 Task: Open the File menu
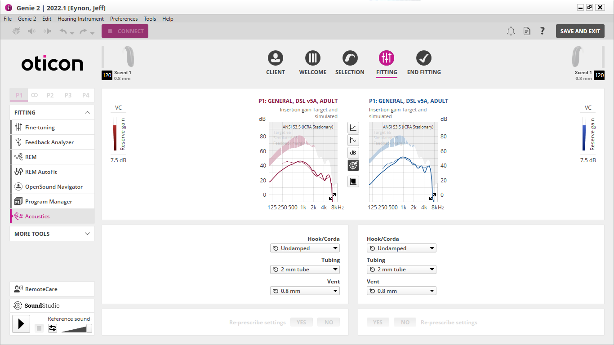pyautogui.click(x=8, y=19)
